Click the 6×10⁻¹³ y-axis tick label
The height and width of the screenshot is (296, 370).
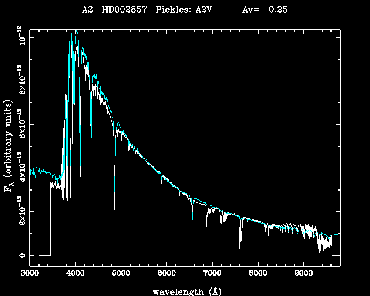click(x=20, y=125)
